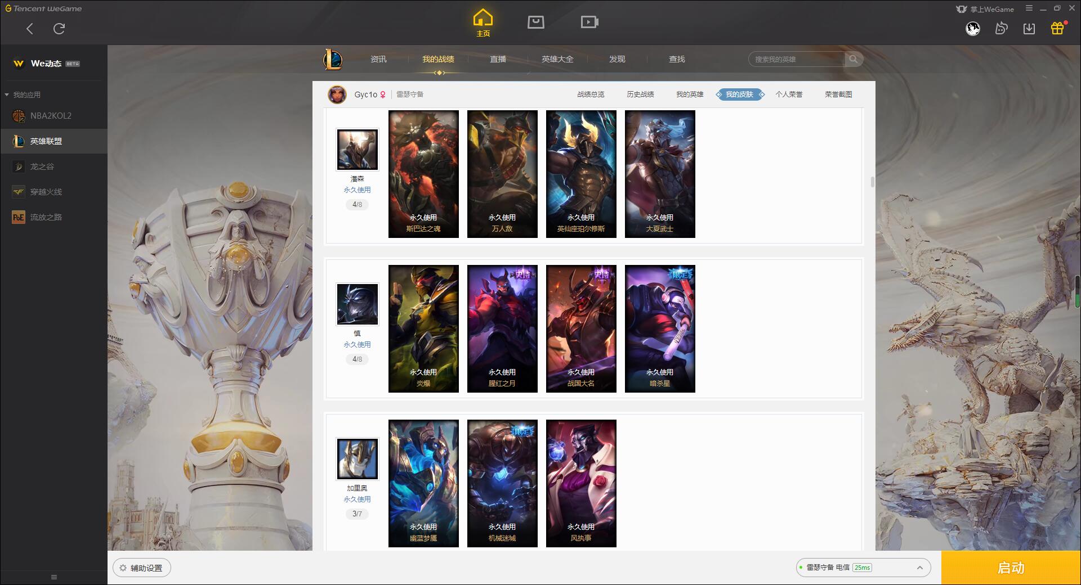
Task: Open the 腥红之月 skin card
Action: (502, 328)
